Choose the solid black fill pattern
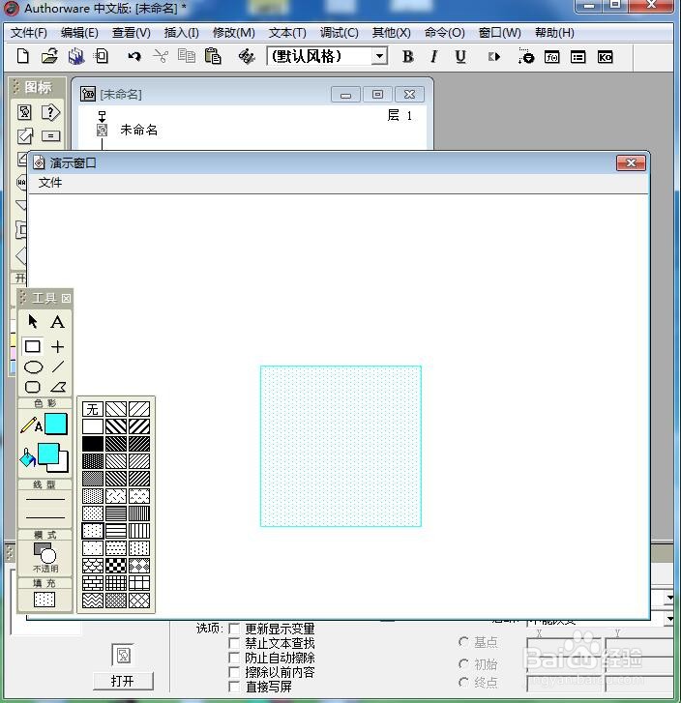This screenshot has height=703, width=681. [93, 444]
